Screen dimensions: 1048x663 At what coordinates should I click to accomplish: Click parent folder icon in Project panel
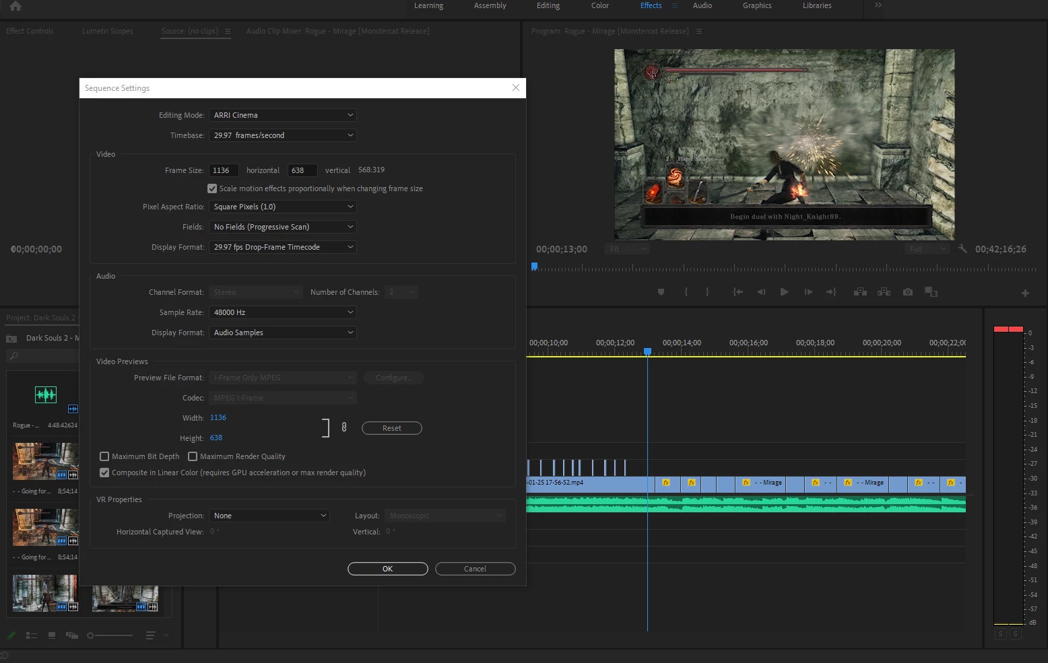click(11, 339)
